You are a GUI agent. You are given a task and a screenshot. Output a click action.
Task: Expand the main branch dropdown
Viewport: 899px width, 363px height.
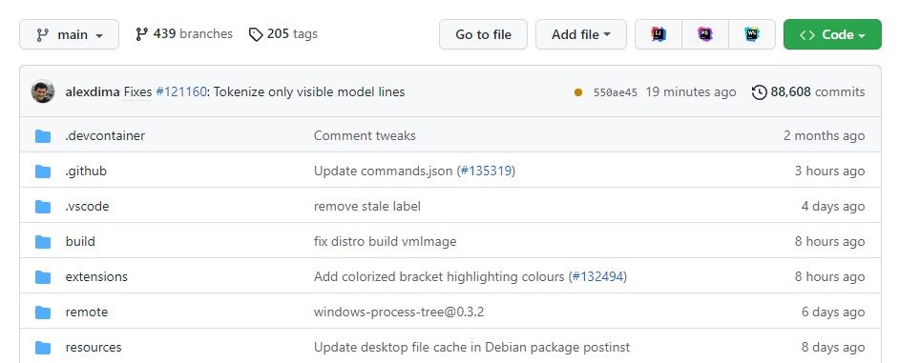(70, 34)
